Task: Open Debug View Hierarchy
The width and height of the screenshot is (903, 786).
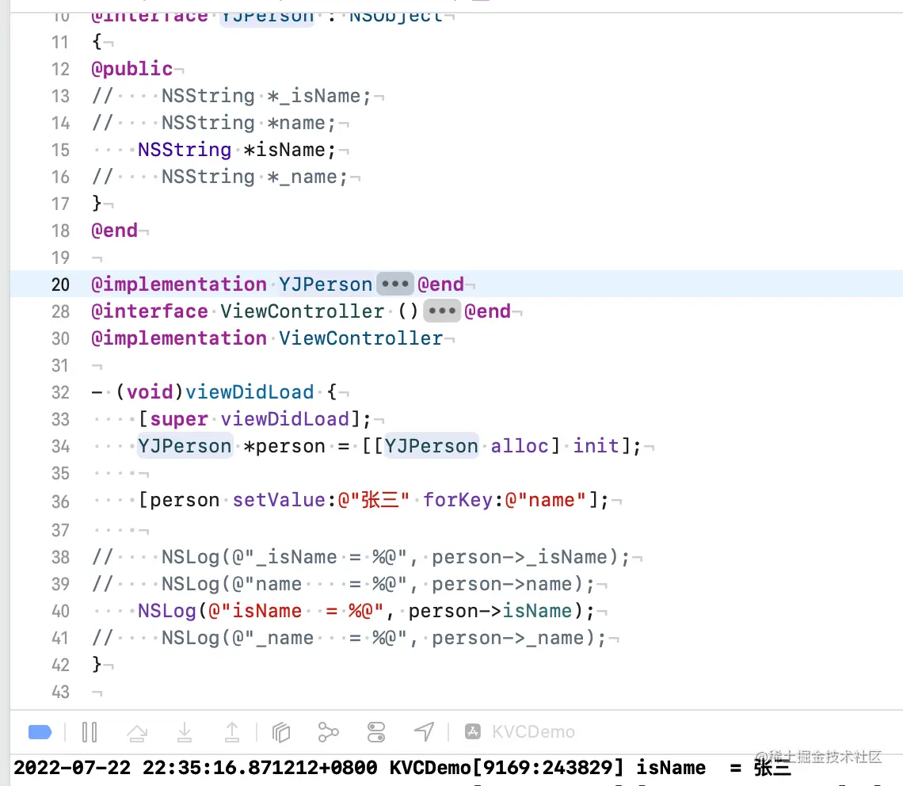Action: click(281, 731)
